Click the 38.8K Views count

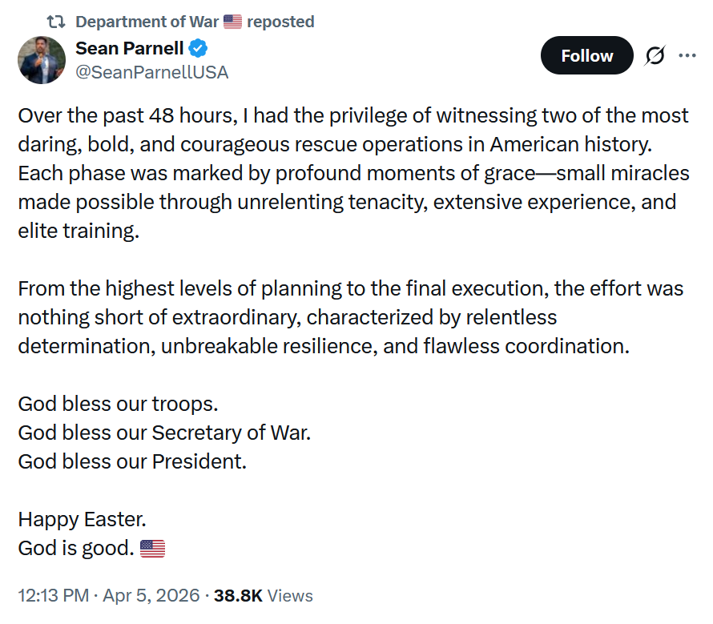click(264, 596)
